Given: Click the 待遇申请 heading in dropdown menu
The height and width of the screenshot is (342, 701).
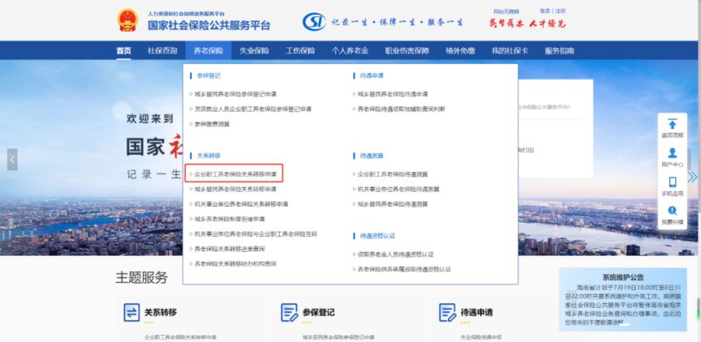Looking at the screenshot, I should (372, 76).
